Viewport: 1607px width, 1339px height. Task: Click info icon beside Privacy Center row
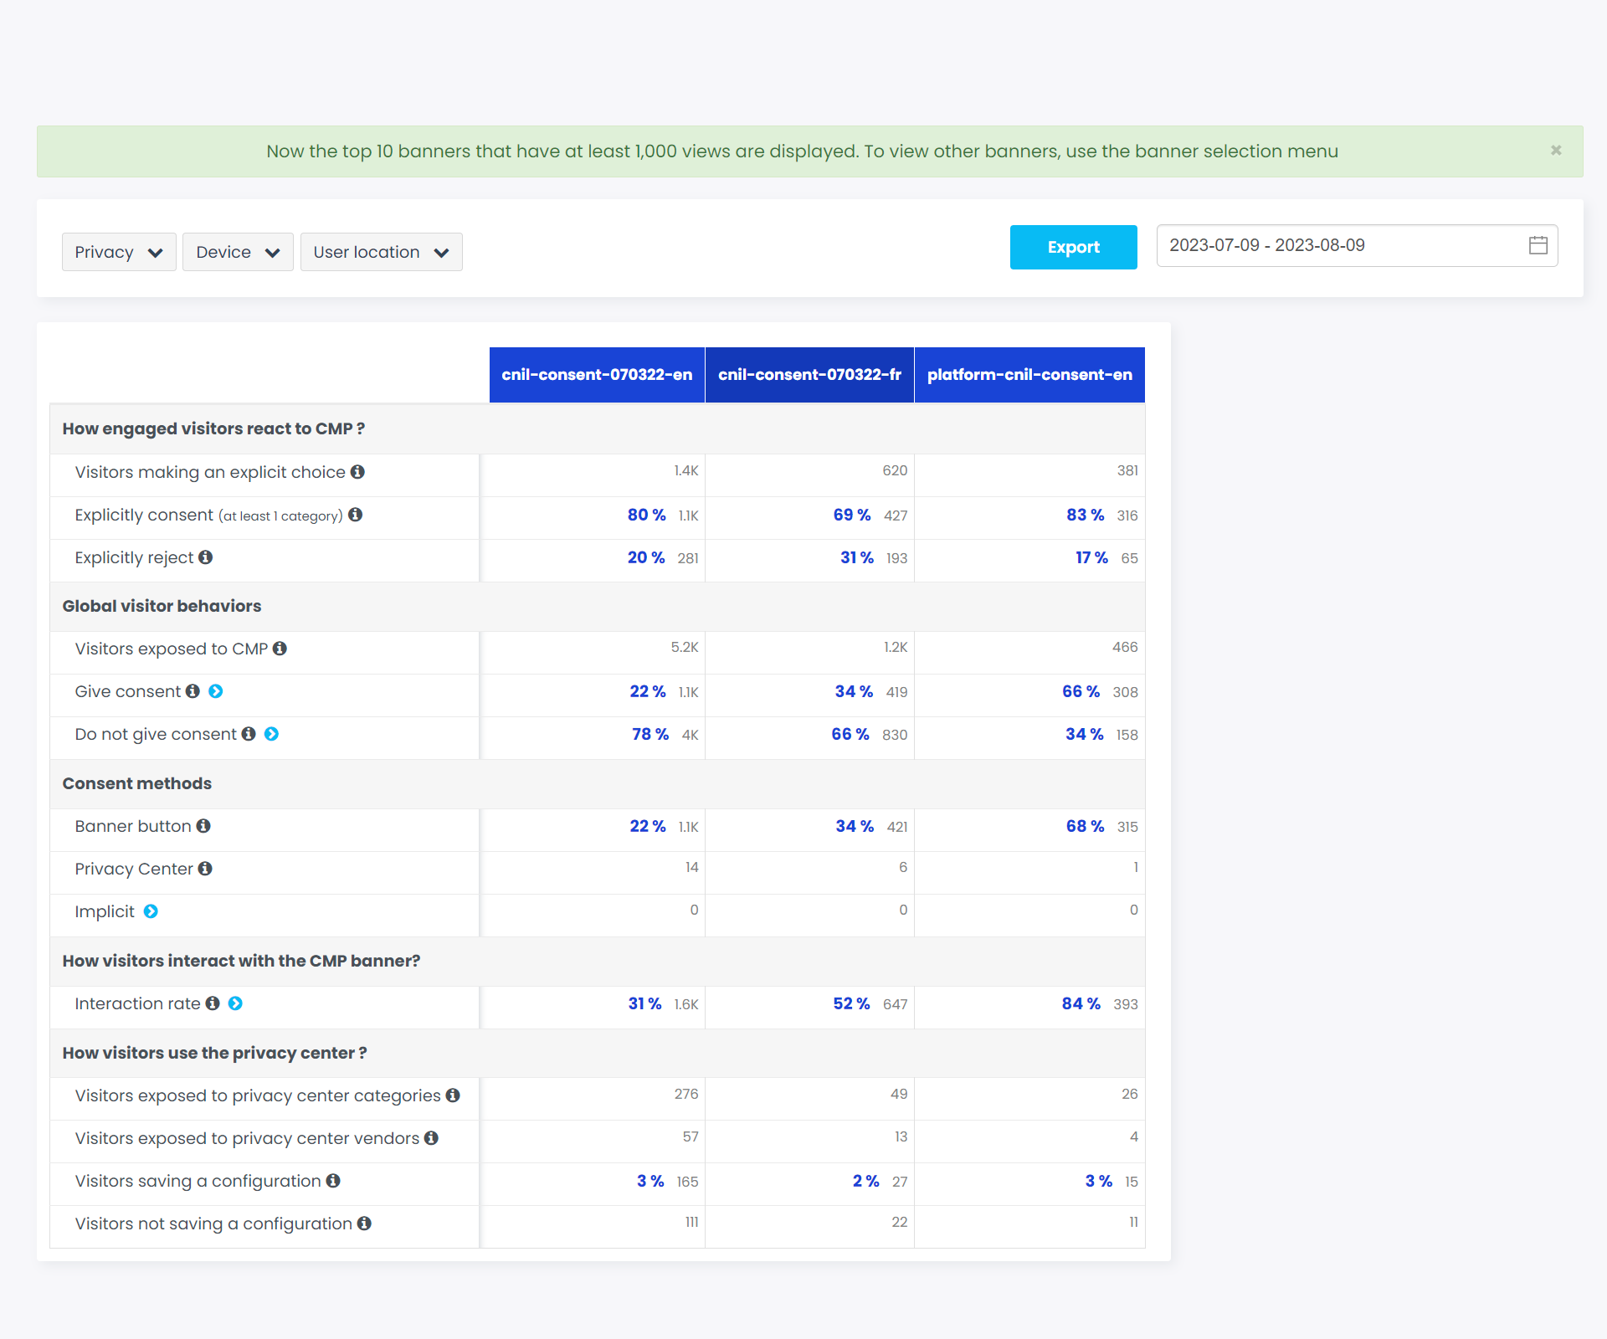[205, 869]
